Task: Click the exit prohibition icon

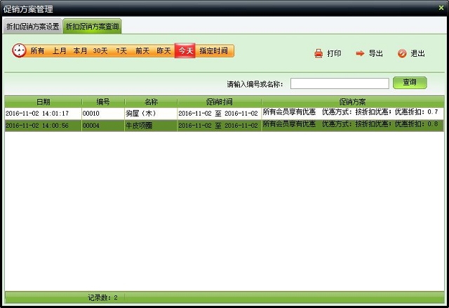Action: coord(402,53)
